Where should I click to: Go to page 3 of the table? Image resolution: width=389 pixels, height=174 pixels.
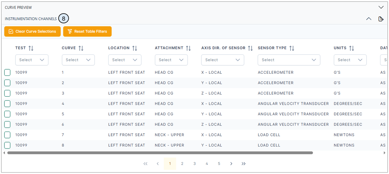coord(194,163)
